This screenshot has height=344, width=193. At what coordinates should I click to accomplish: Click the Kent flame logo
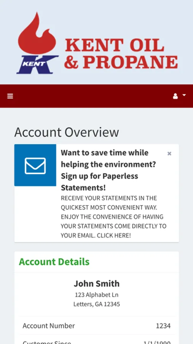point(37,33)
